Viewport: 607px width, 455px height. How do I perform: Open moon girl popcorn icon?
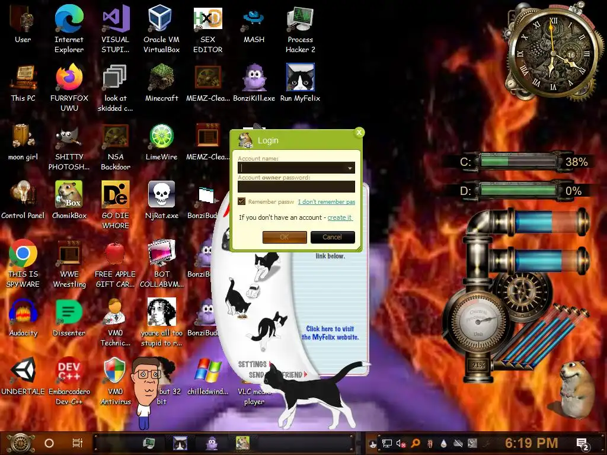(23, 137)
